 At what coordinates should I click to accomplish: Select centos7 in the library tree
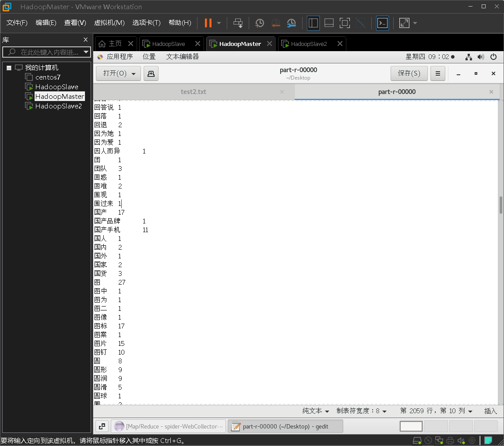point(48,77)
